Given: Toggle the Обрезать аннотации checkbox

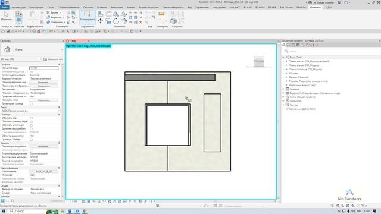Looking at the screenshot, I should (x=31, y=125).
